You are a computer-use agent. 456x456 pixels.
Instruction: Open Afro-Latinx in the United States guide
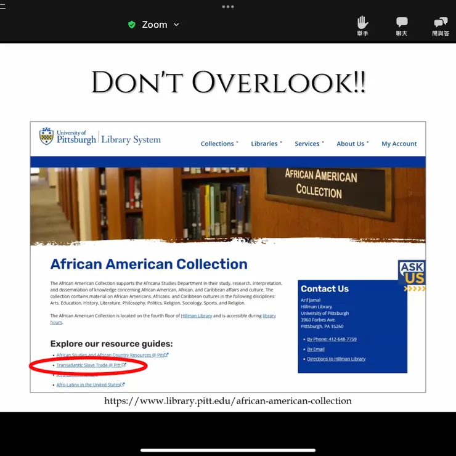click(x=91, y=385)
